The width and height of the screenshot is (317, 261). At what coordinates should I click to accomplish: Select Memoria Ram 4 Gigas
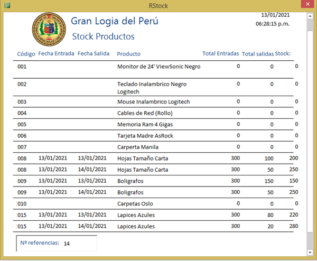[145, 124]
